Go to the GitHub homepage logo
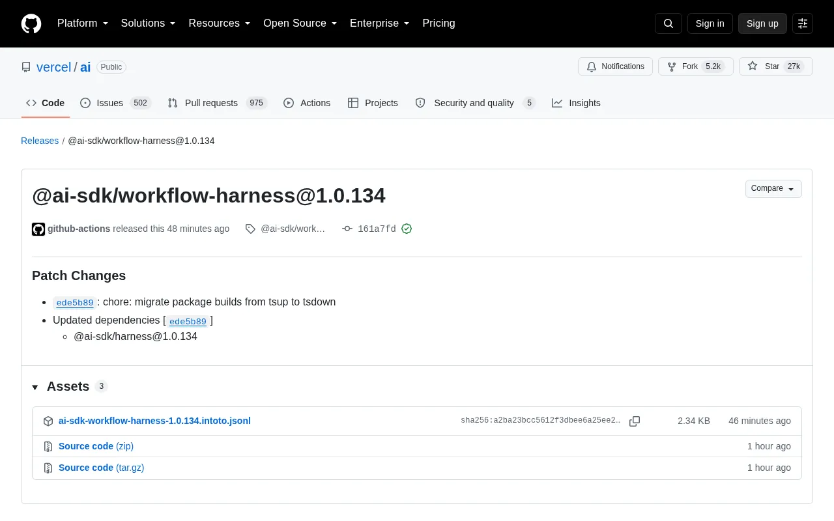Viewport: 834px width, 521px height. tap(31, 23)
